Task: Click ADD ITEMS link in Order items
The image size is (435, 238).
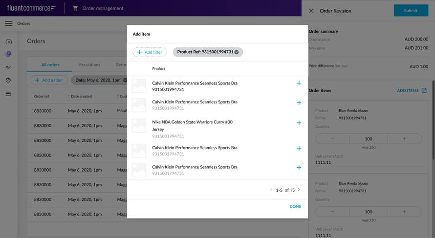Action: [x=412, y=90]
